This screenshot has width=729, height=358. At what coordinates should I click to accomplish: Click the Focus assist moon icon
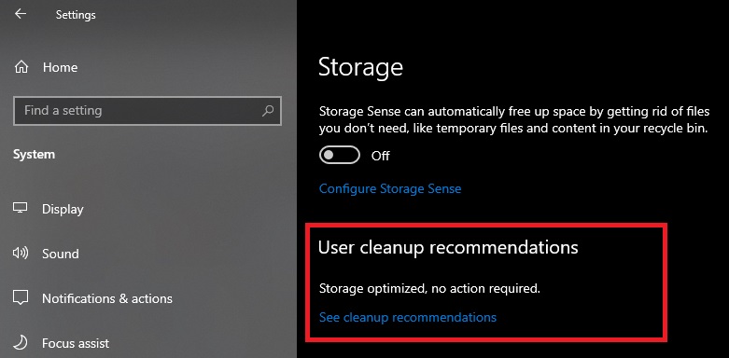(x=21, y=343)
